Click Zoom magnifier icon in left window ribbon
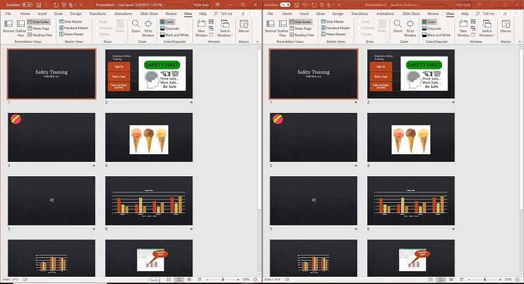The image size is (524, 284). [x=136, y=24]
